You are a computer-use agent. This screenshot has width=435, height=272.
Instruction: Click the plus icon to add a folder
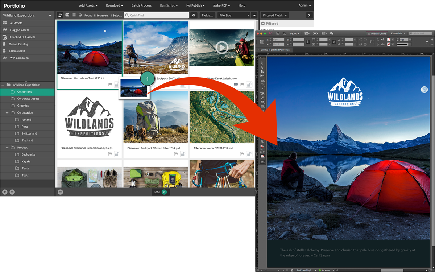(5, 192)
